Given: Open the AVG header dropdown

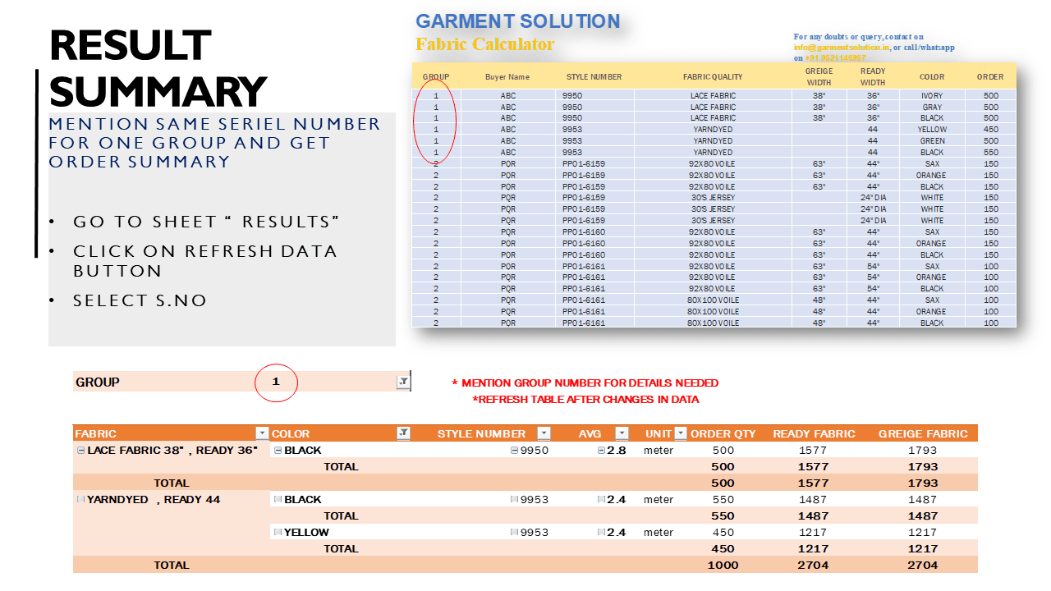Looking at the screenshot, I should [x=621, y=433].
